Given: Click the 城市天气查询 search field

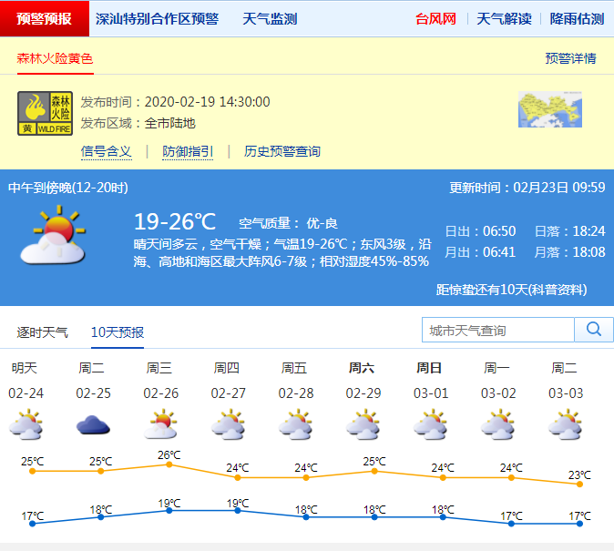Looking at the screenshot, I should [x=497, y=330].
